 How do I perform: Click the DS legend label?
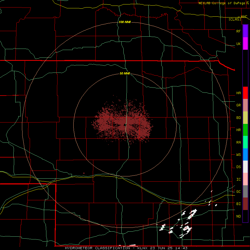click(238, 167)
